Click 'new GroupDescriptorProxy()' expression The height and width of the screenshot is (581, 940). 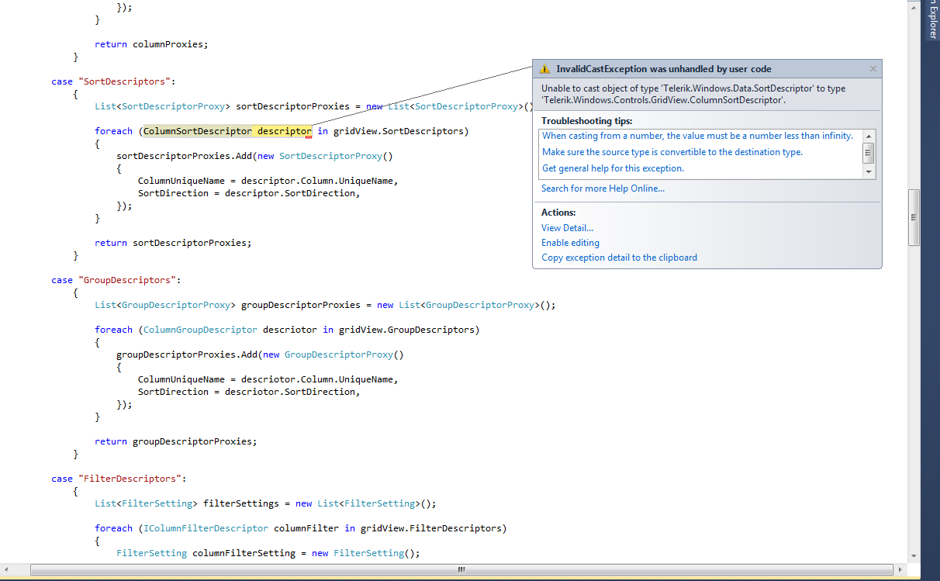click(x=333, y=354)
